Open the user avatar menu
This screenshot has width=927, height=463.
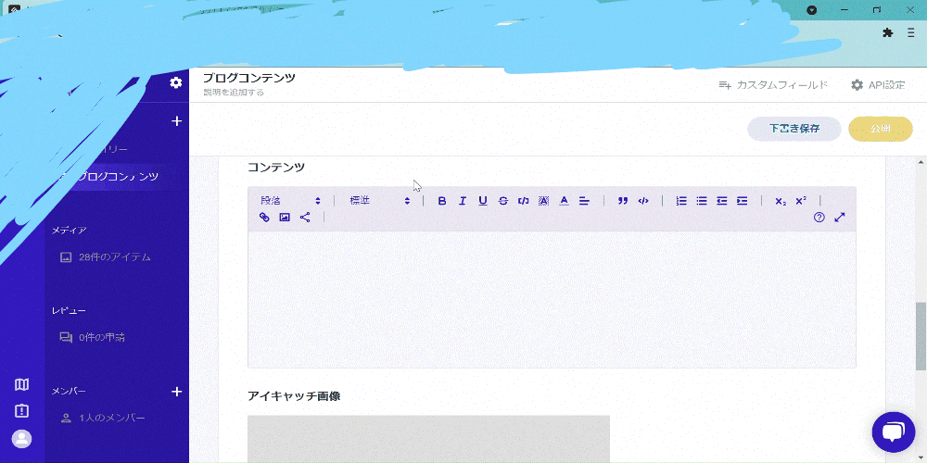tap(22, 439)
